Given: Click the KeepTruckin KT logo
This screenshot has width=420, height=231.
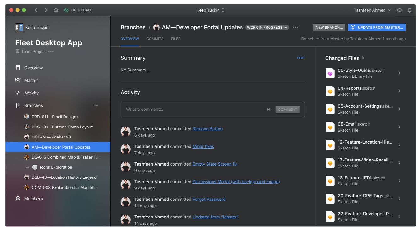Looking at the screenshot, I should click(x=19, y=27).
